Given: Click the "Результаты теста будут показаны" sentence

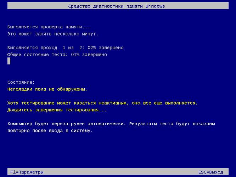Looking at the screenshot, I should 172,124.
